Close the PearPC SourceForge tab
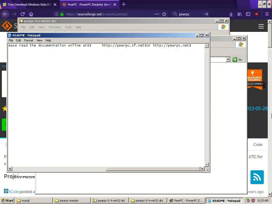The width and height of the screenshot is (272, 204). (115, 5)
